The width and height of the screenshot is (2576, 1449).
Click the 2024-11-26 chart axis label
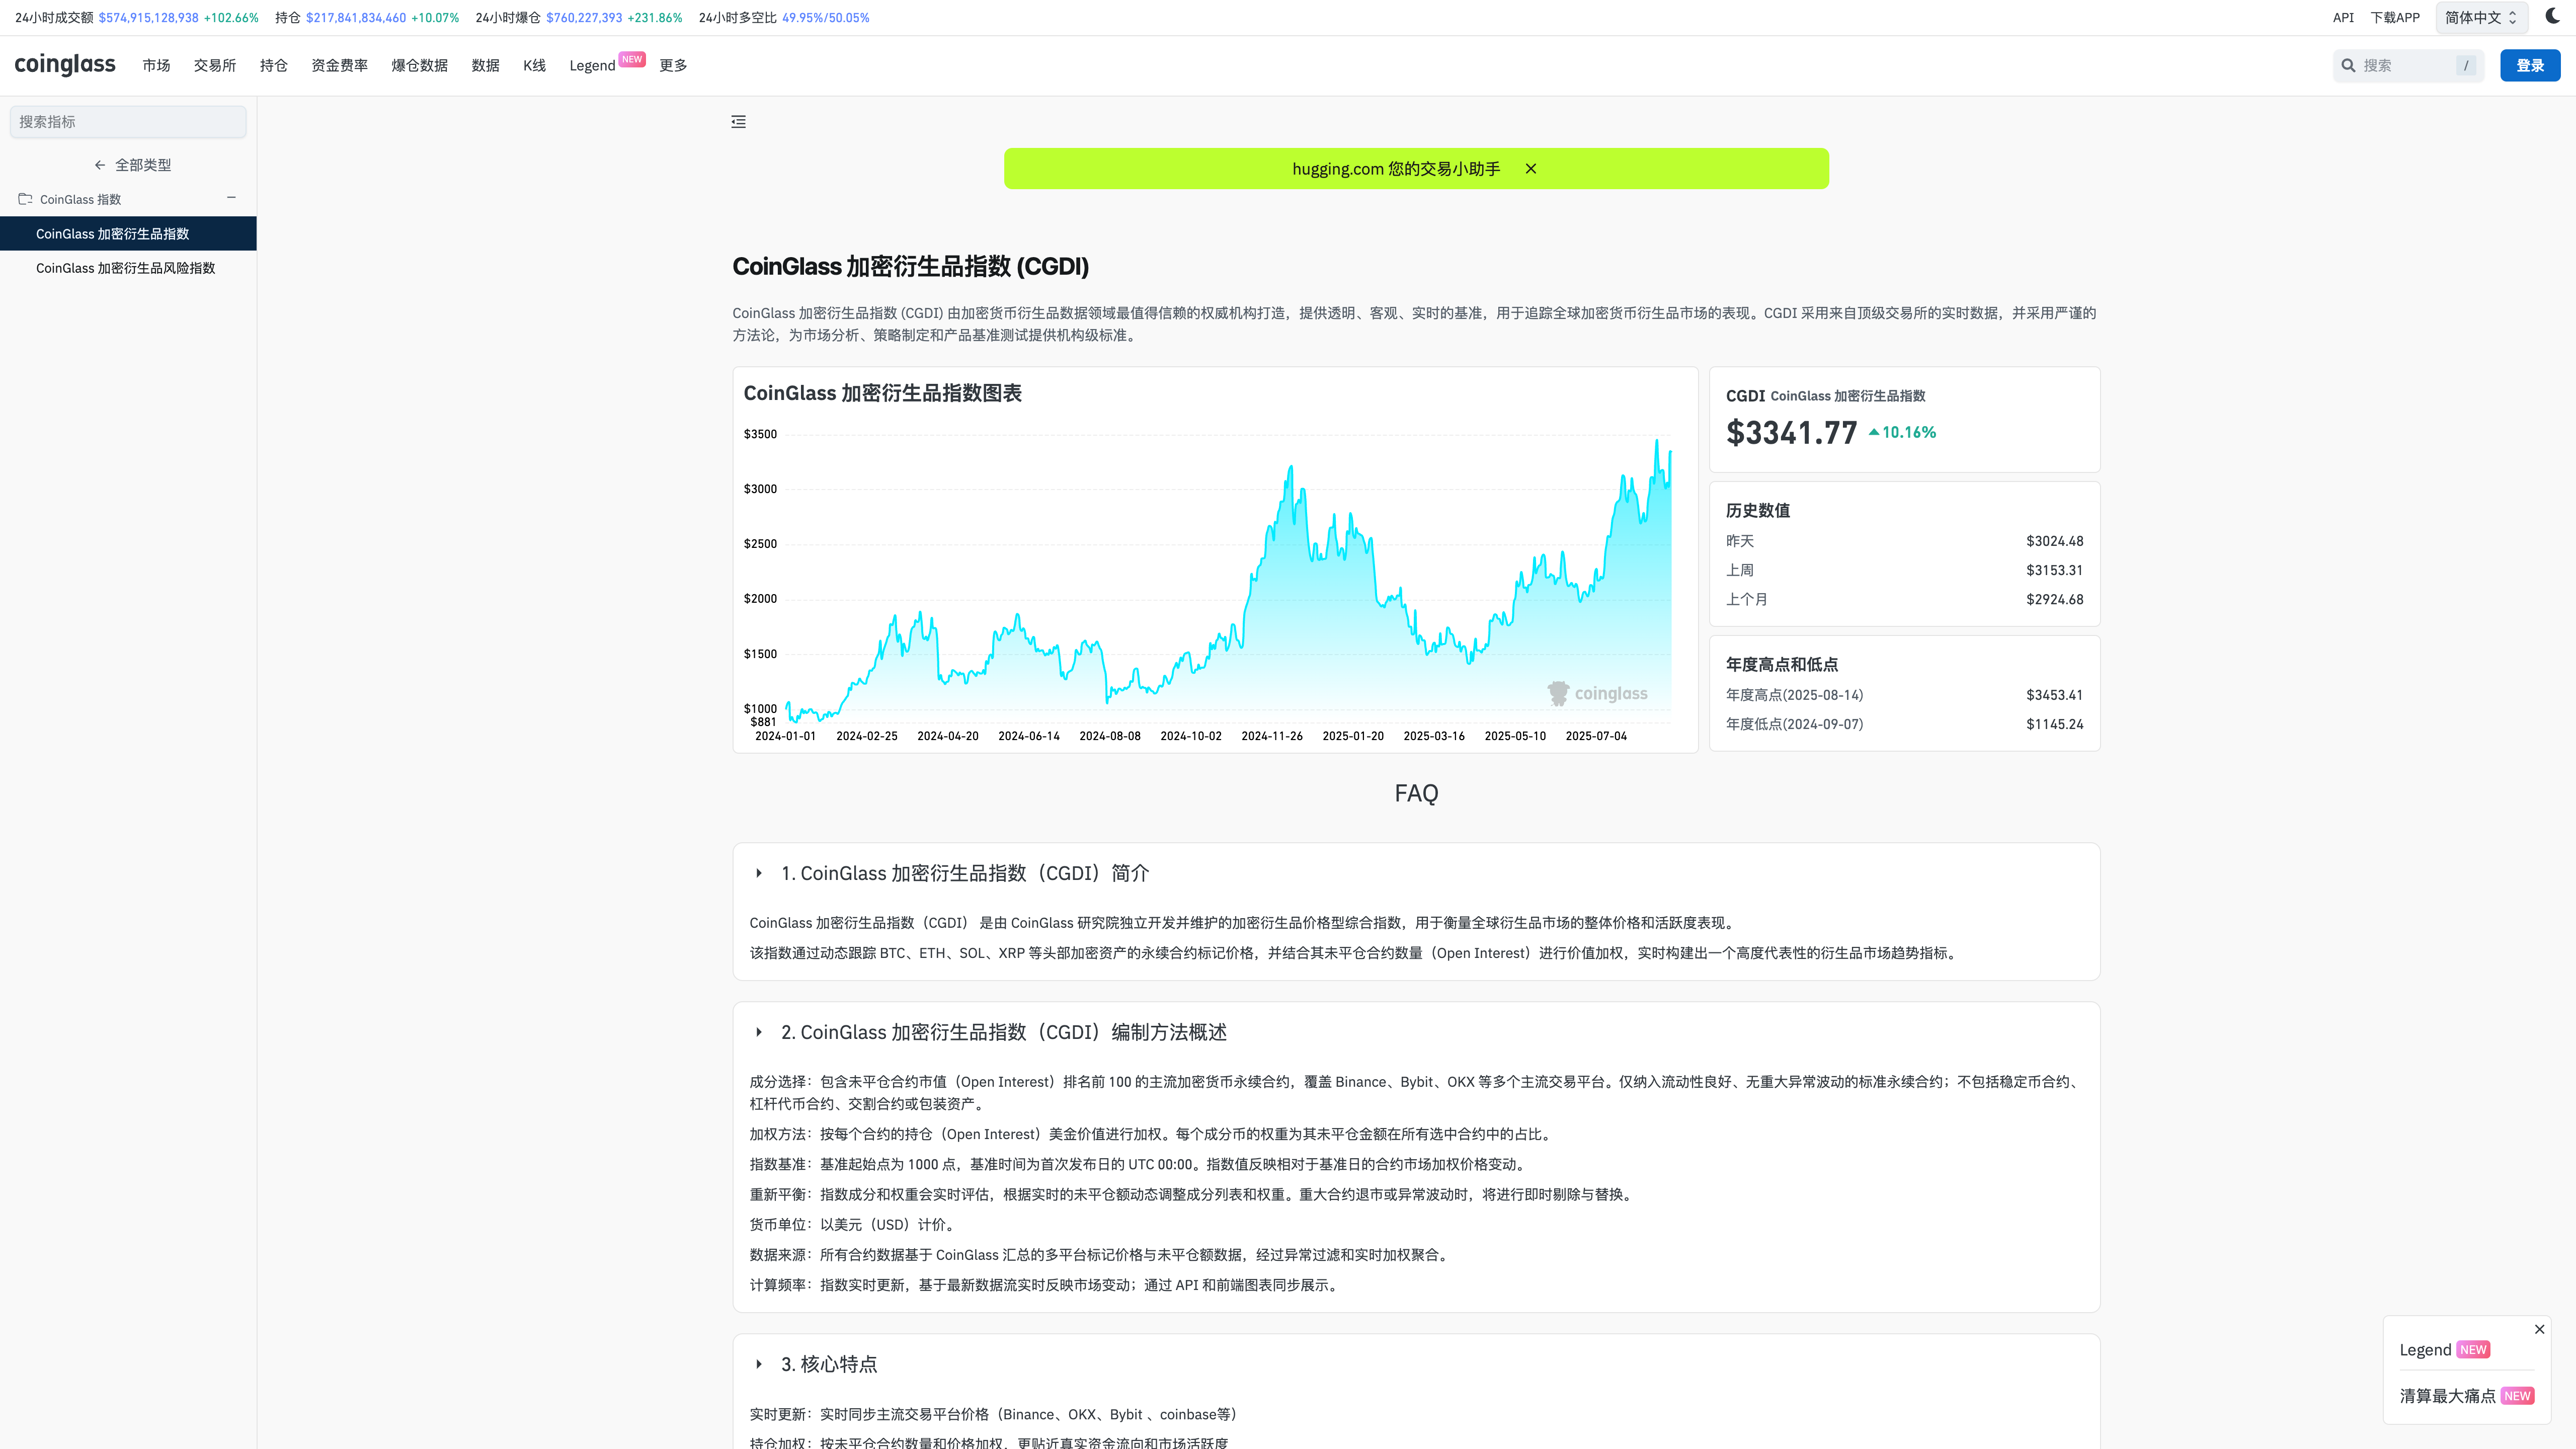coord(1272,736)
